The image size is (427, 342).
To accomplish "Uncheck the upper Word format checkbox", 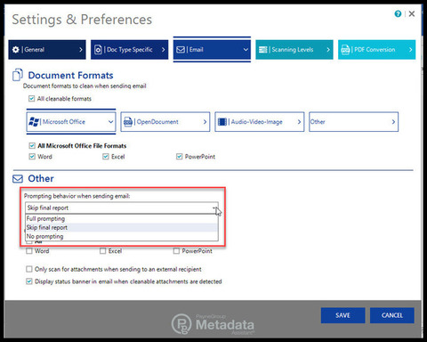I will coord(32,157).
